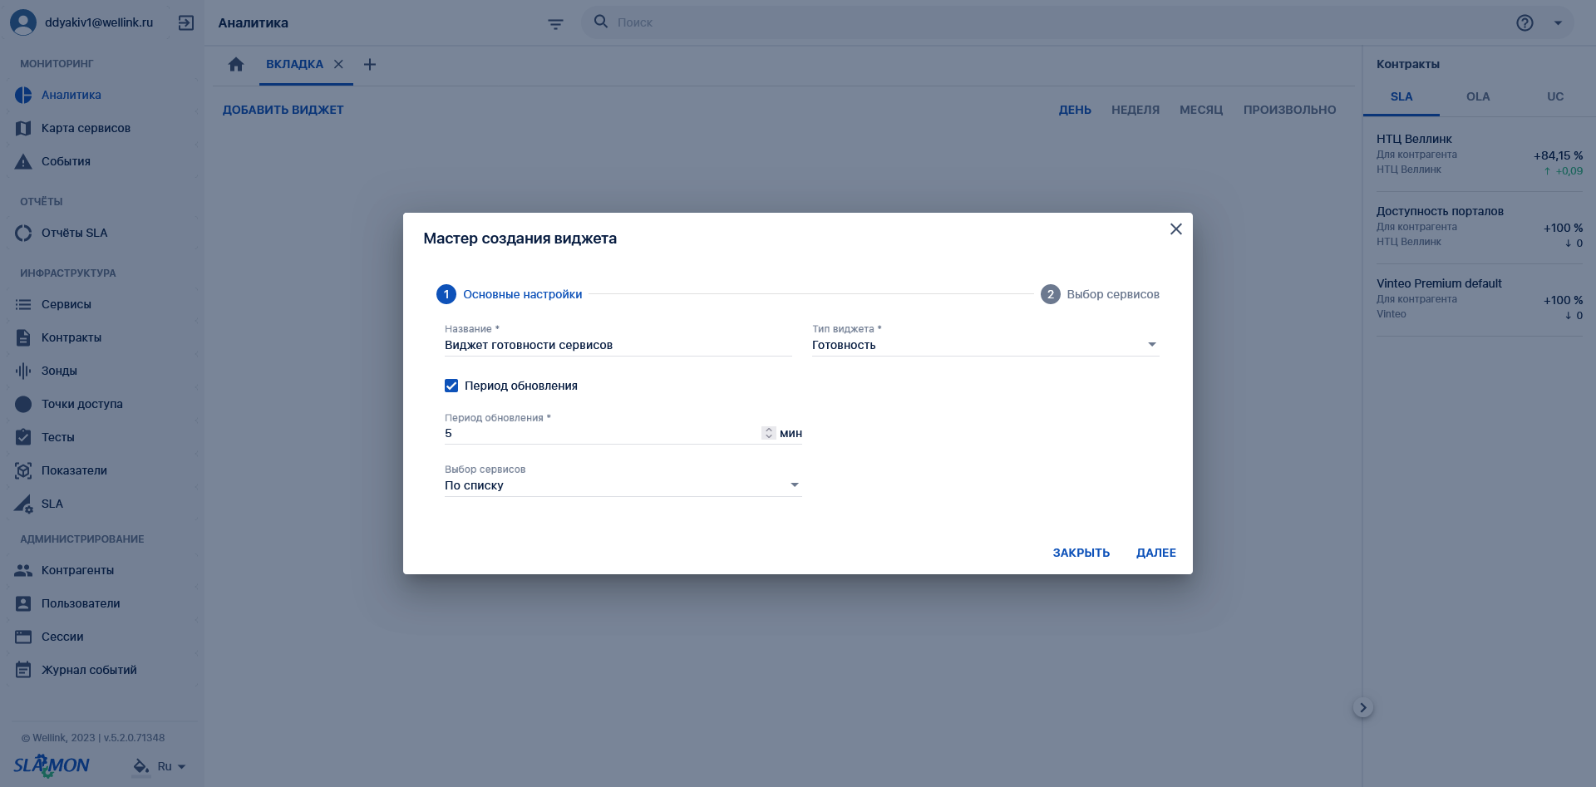Screen dimensions: 1596x787
Task: Open Выбор сервисов dropdown
Action: click(x=623, y=485)
